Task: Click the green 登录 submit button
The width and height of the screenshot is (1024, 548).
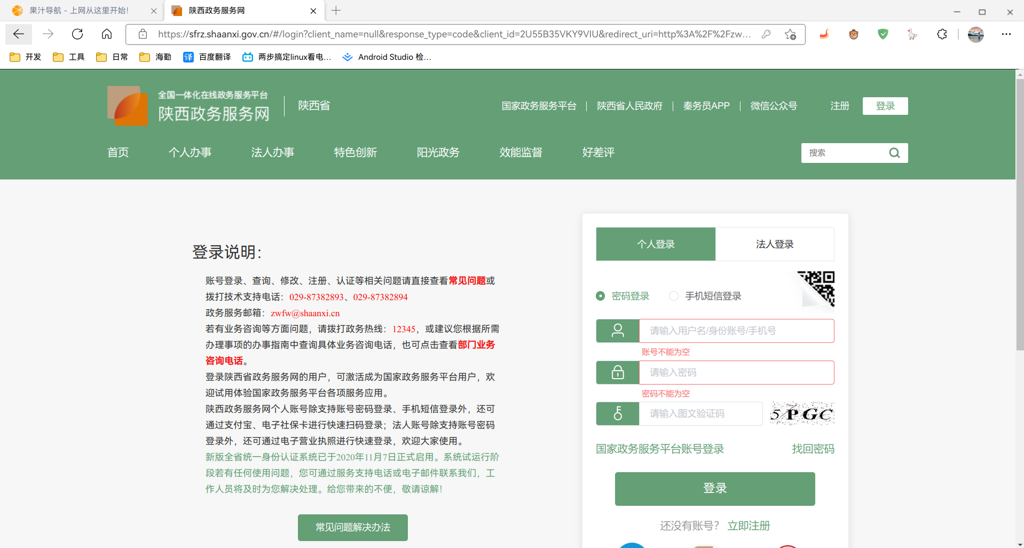Action: (x=715, y=489)
